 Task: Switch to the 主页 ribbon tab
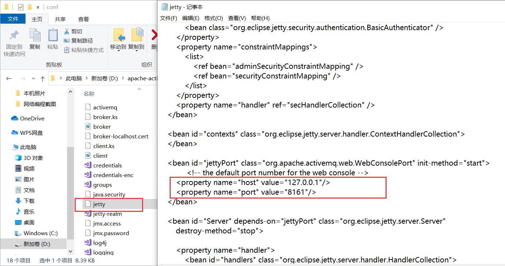[37, 19]
